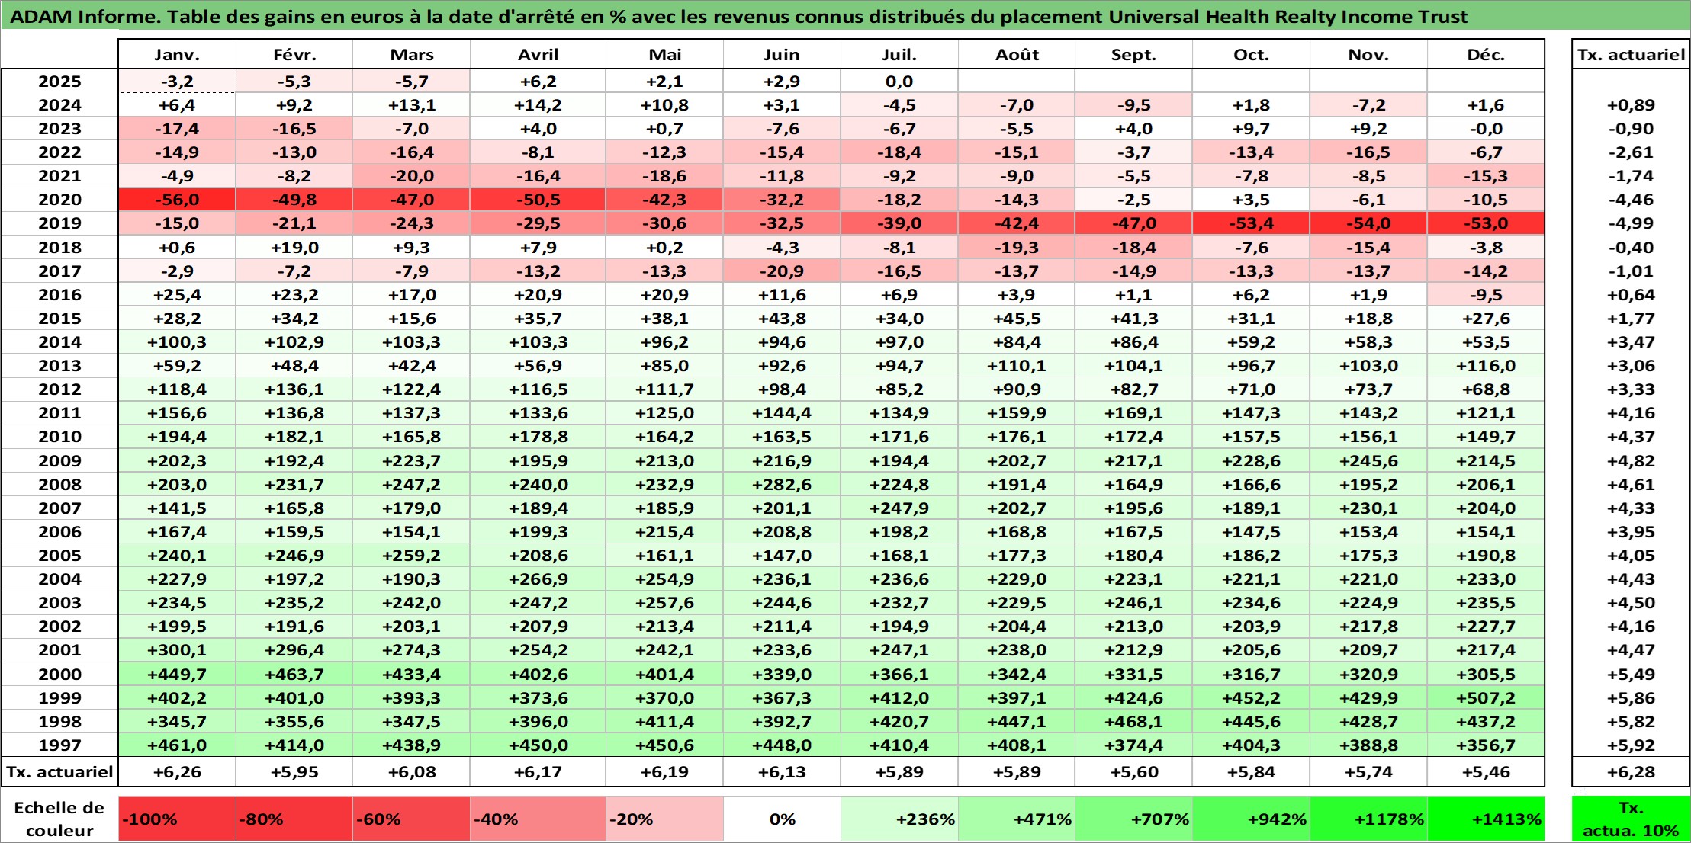1691x843 pixels.
Task: Click the 'Juil.' column header
Action: coord(899,55)
